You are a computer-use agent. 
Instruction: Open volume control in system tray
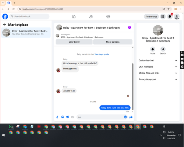pos(164,138)
